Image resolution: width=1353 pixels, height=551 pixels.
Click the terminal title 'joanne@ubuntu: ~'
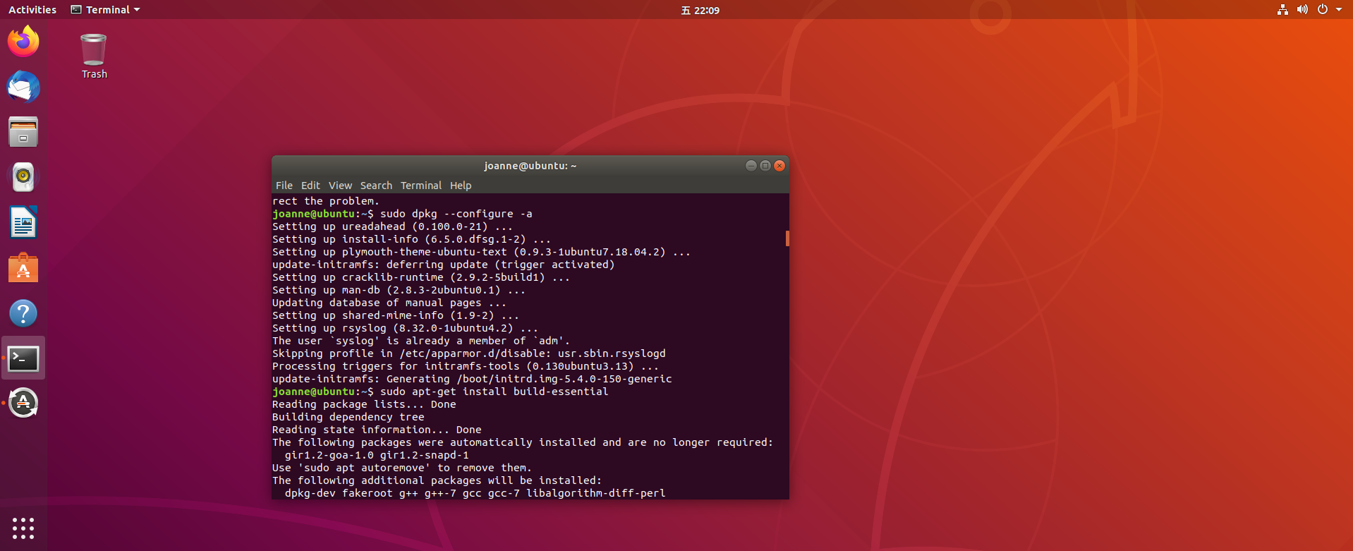[530, 166]
